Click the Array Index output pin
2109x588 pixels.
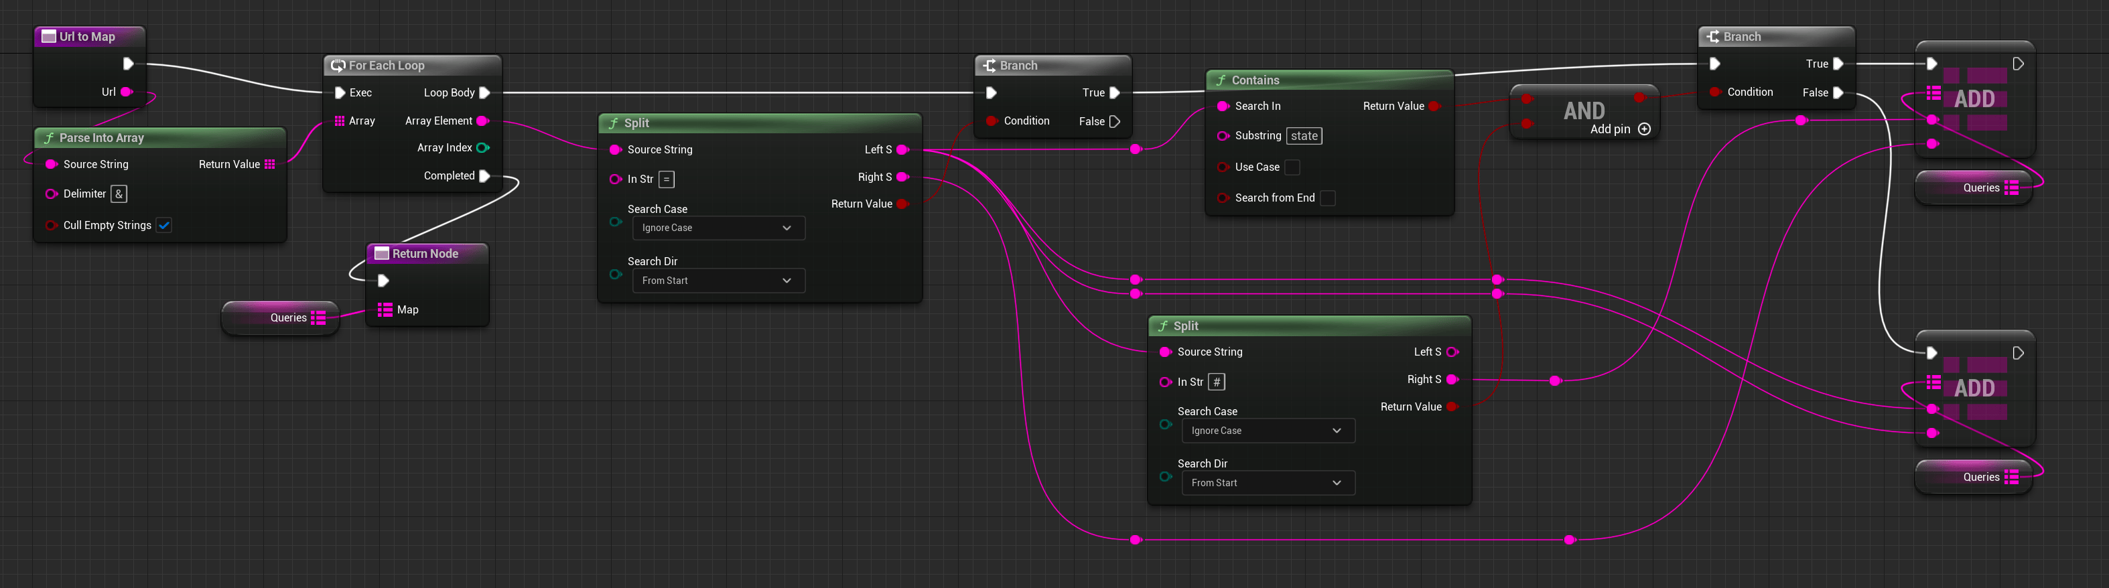click(x=482, y=147)
